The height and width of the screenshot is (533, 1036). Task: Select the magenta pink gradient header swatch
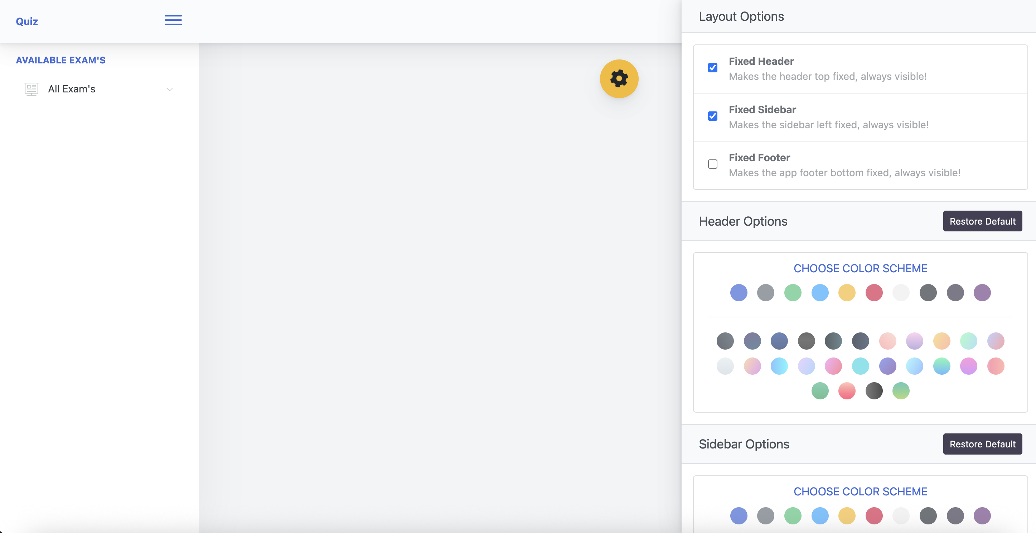[968, 366]
